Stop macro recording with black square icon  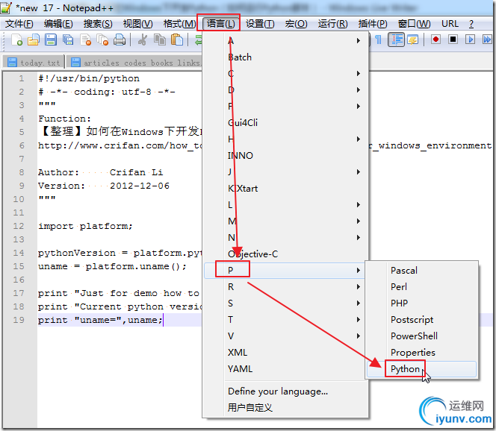[x=453, y=40]
